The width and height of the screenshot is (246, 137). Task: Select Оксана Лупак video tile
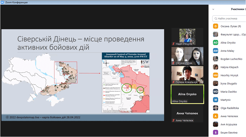coord(187,56)
